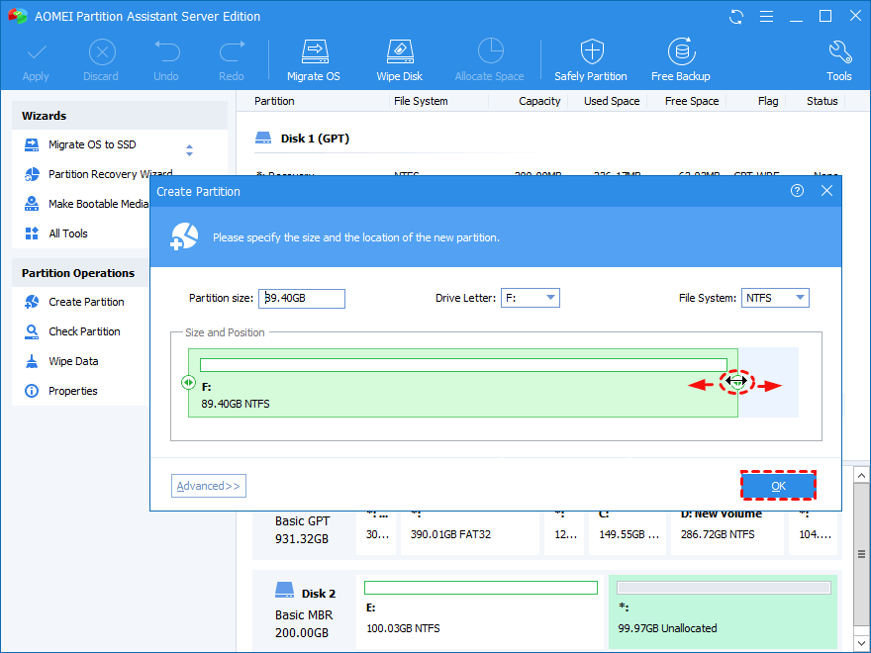The width and height of the screenshot is (871, 653).
Task: Open the File System dropdown
Action: pos(775,298)
